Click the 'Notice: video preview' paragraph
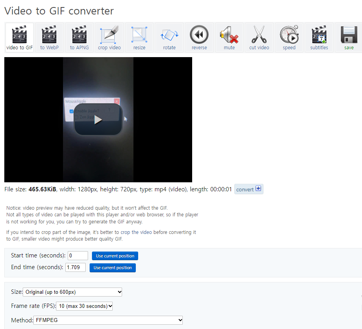 point(102,215)
